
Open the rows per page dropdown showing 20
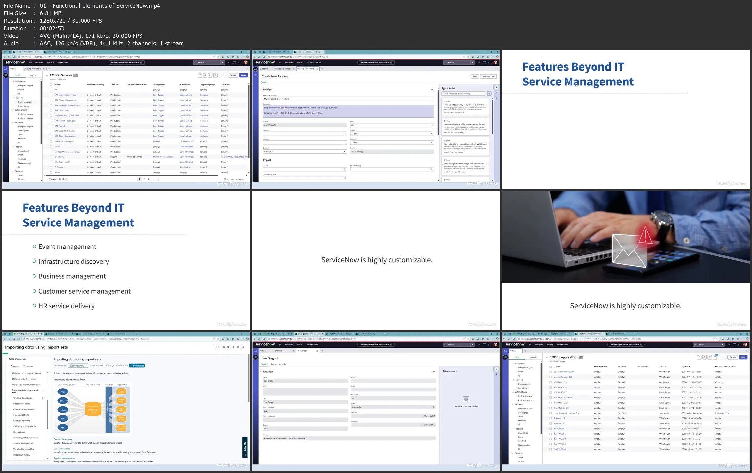pos(226,179)
